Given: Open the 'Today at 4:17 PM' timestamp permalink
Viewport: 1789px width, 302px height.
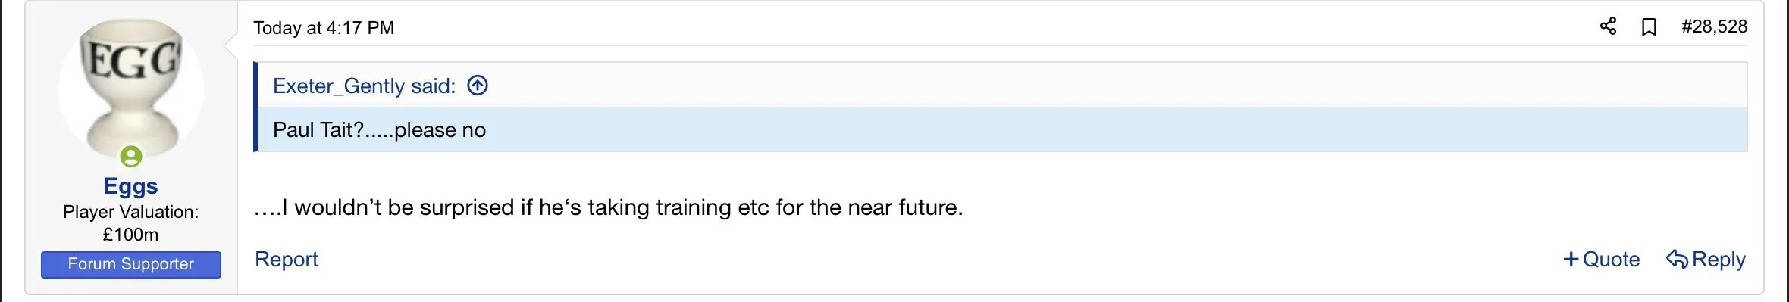Looking at the screenshot, I should tap(324, 28).
